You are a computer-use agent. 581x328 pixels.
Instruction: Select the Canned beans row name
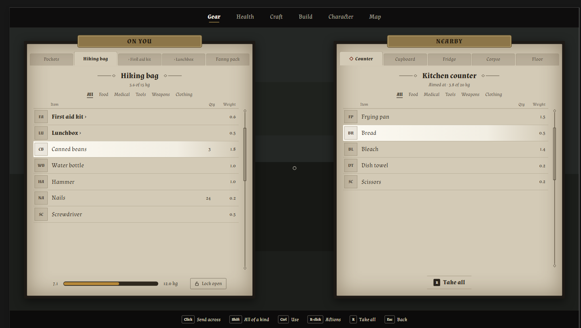coord(69,149)
